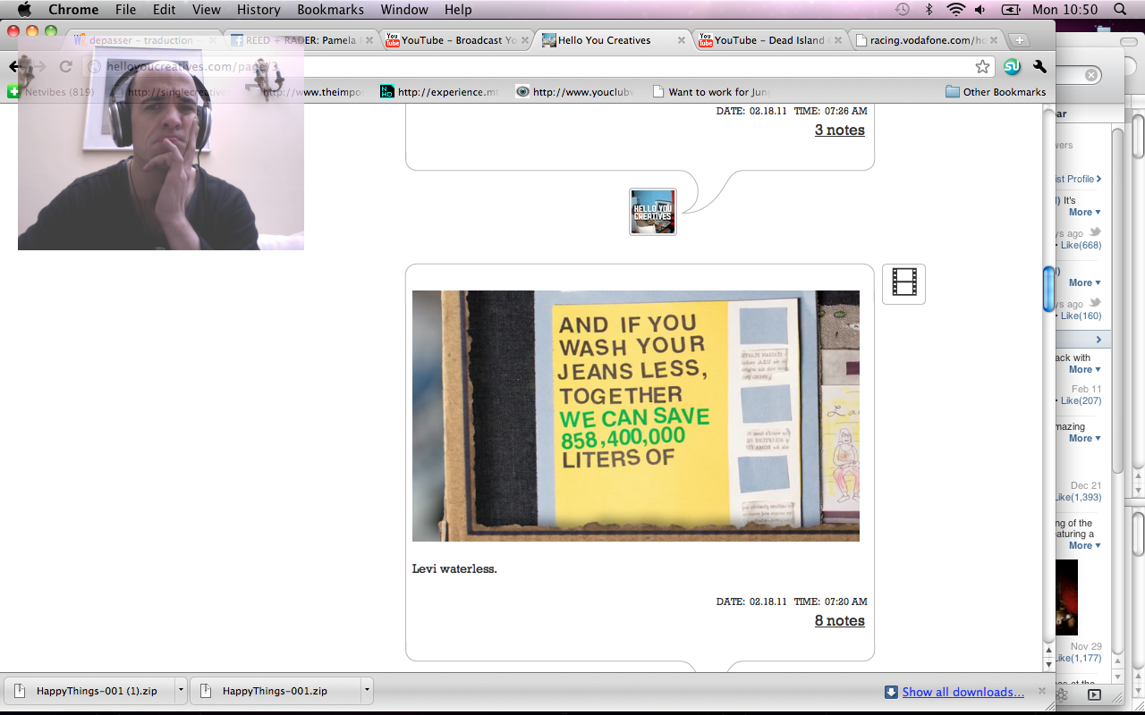Open the Time Machine menu bar icon
Viewport: 1145px width, 715px height.
903,10
